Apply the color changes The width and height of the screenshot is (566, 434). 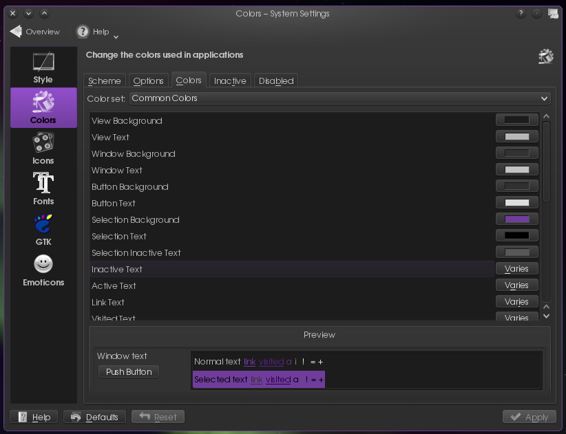coord(530,417)
